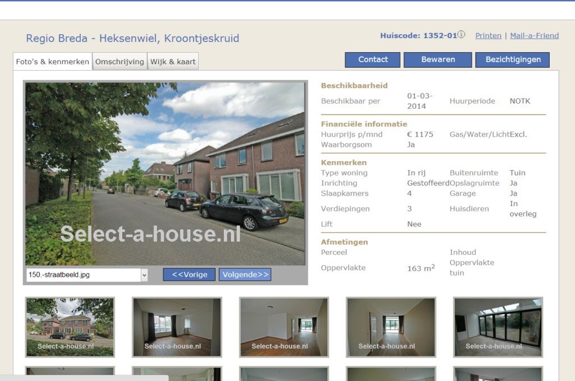Open the third thumbnail of empty living room
Viewport: 575px width, 381px height.
[x=284, y=327]
